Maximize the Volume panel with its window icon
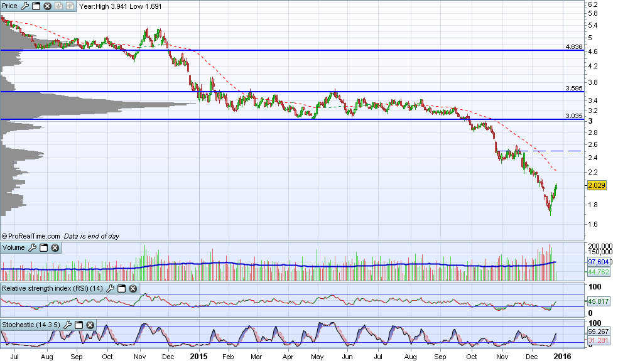The image size is (618, 361). (x=44, y=247)
